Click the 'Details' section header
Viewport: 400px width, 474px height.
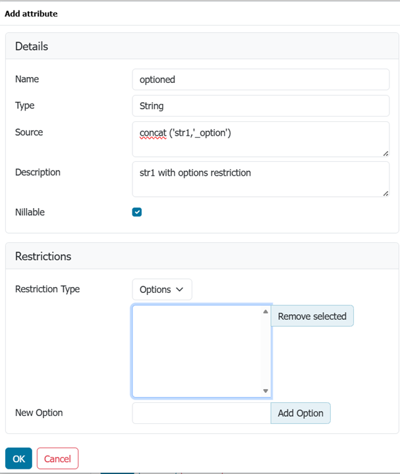pos(32,47)
